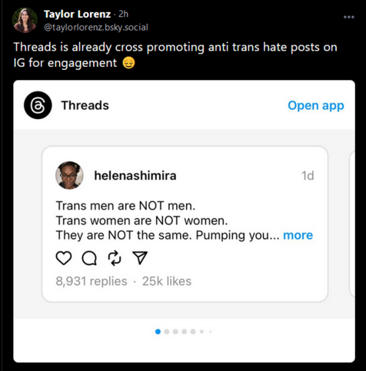The image size is (366, 371).
Task: Open the three-dot post options menu
Action: (349, 17)
